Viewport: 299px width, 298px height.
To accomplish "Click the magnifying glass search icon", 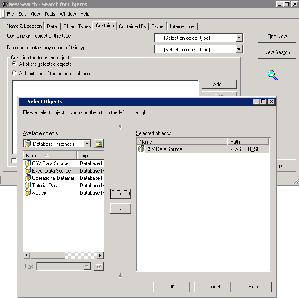I will (x=273, y=75).
